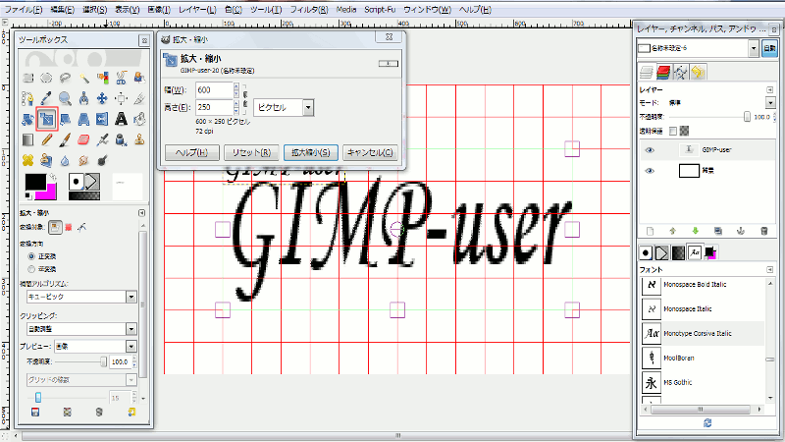This screenshot has width=785, height=442.
Task: Open the フィルタ menu
Action: [x=309, y=10]
